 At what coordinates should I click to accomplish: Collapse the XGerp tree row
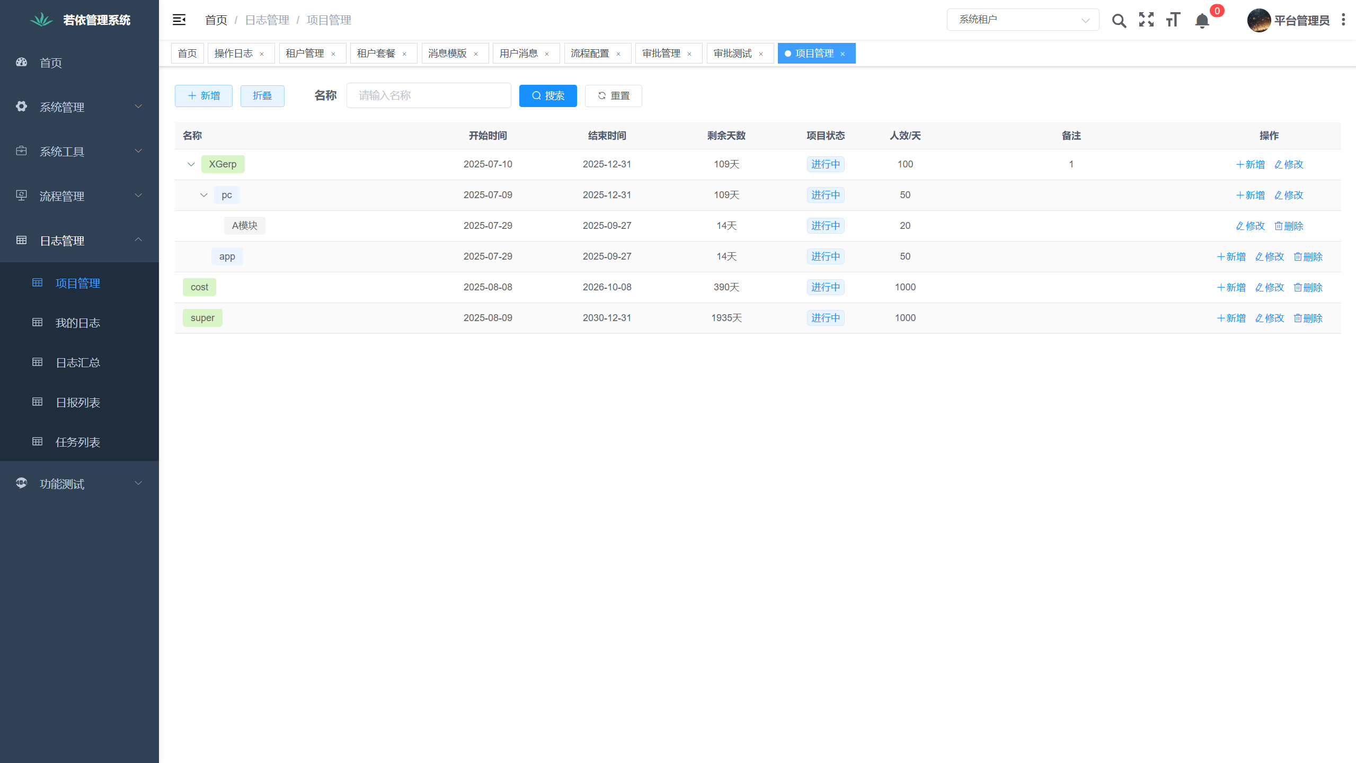[191, 164]
